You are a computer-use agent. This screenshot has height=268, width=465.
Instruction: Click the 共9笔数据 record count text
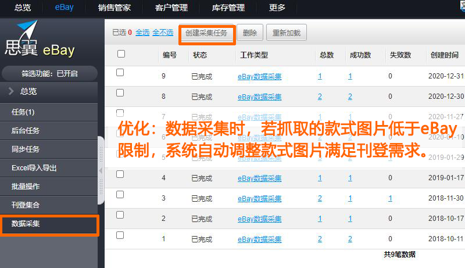coord(399,255)
